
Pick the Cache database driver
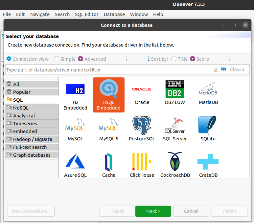tap(108, 165)
